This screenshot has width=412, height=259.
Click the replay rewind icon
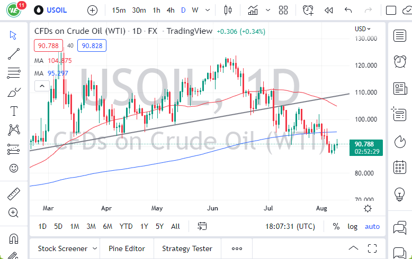tap(328, 10)
